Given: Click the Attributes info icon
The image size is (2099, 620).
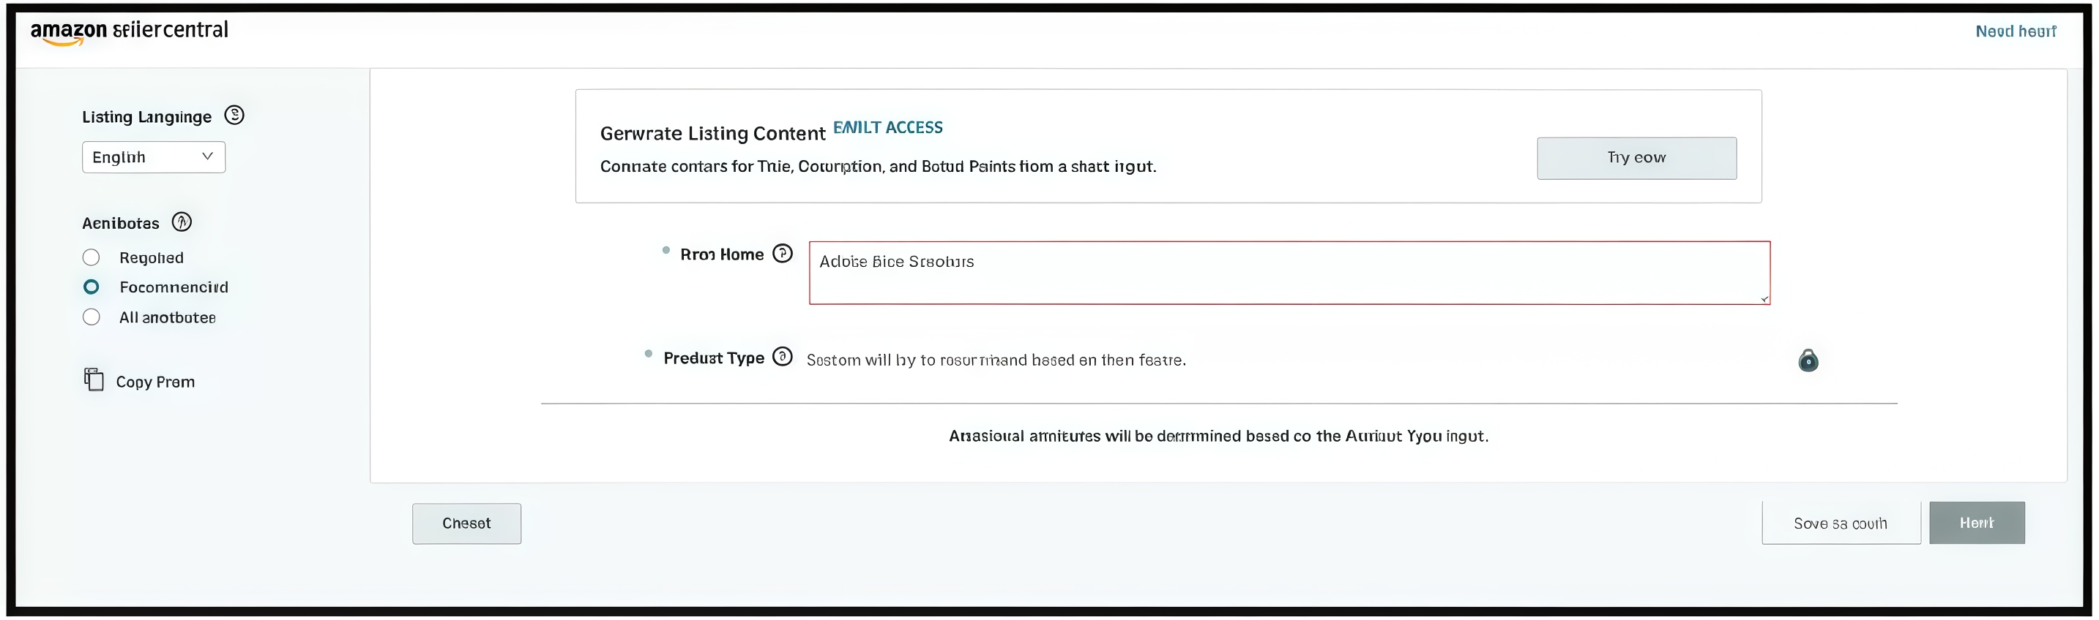Looking at the screenshot, I should (x=182, y=222).
